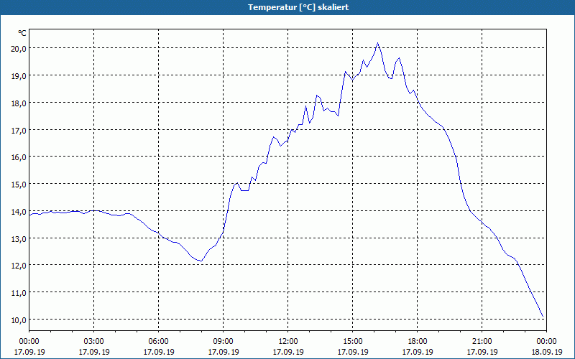575x359 pixels.
Task: Pick the 13,0 temperature axis label
Action: point(19,238)
